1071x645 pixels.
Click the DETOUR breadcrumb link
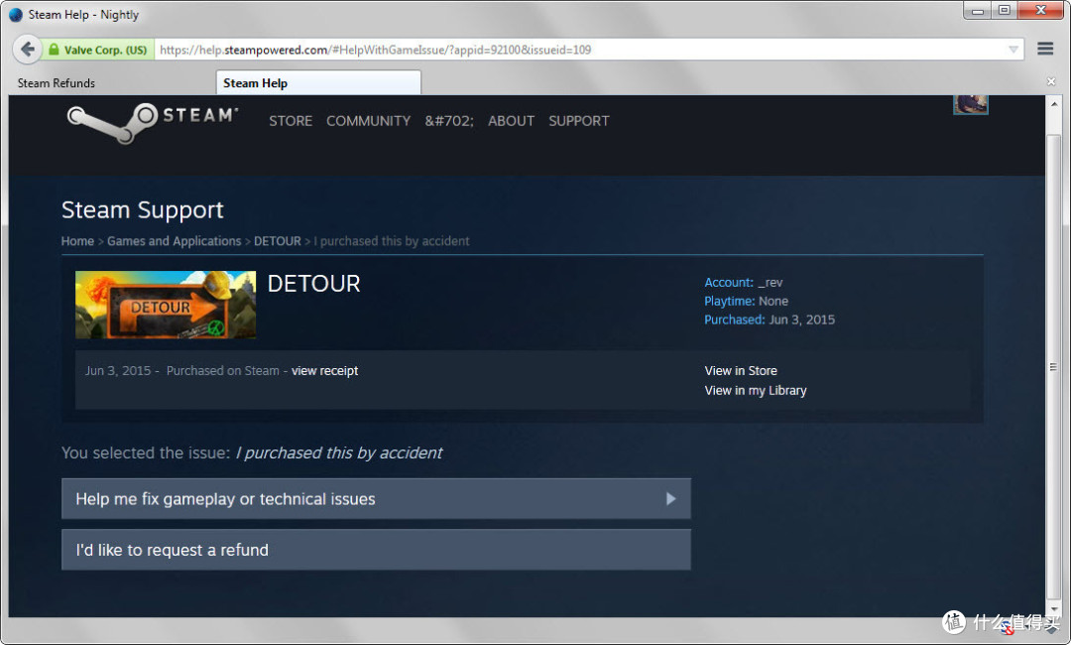click(x=278, y=241)
